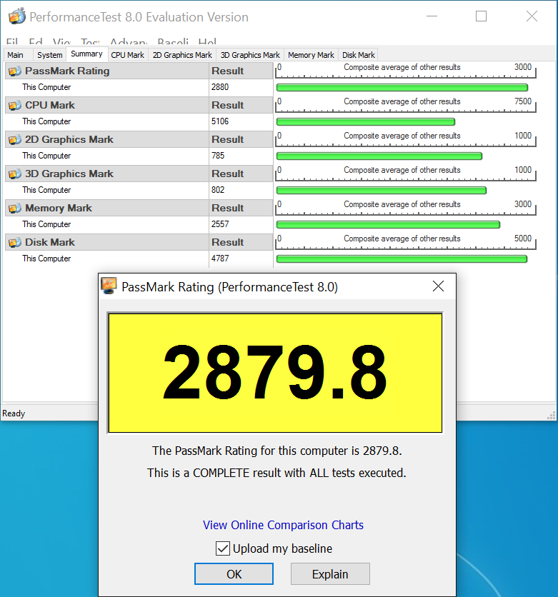Viewport: 558px width, 597px height.
Task: Open the CPU Mark tab
Action: point(128,55)
